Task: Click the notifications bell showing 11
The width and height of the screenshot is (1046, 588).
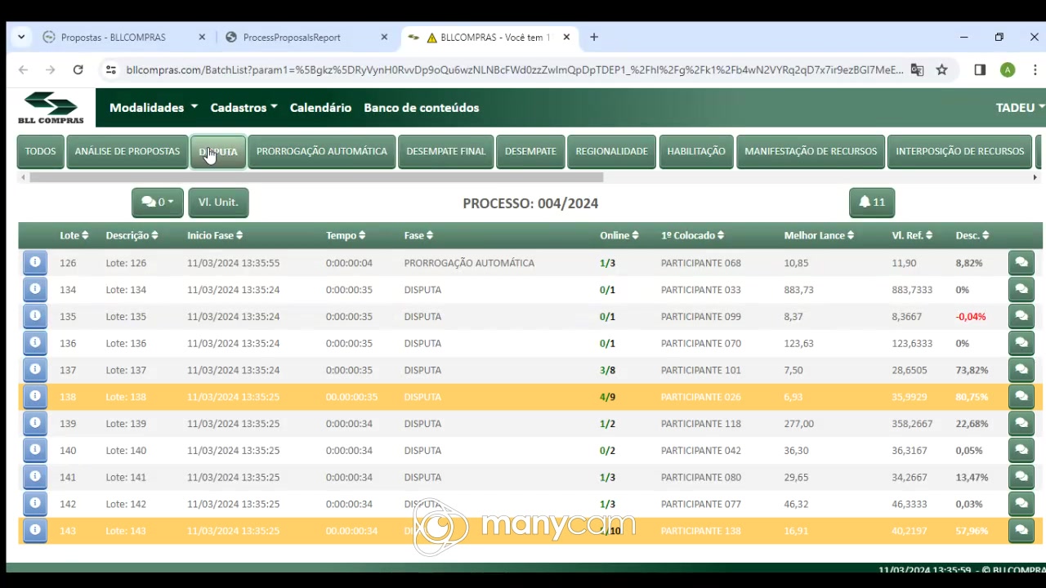Action: [x=871, y=203]
